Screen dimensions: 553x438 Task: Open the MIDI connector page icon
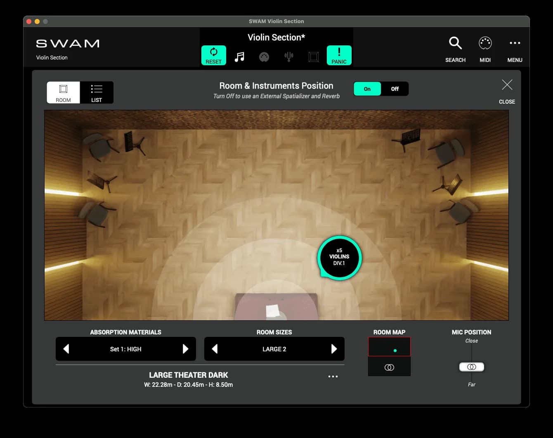pyautogui.click(x=264, y=57)
